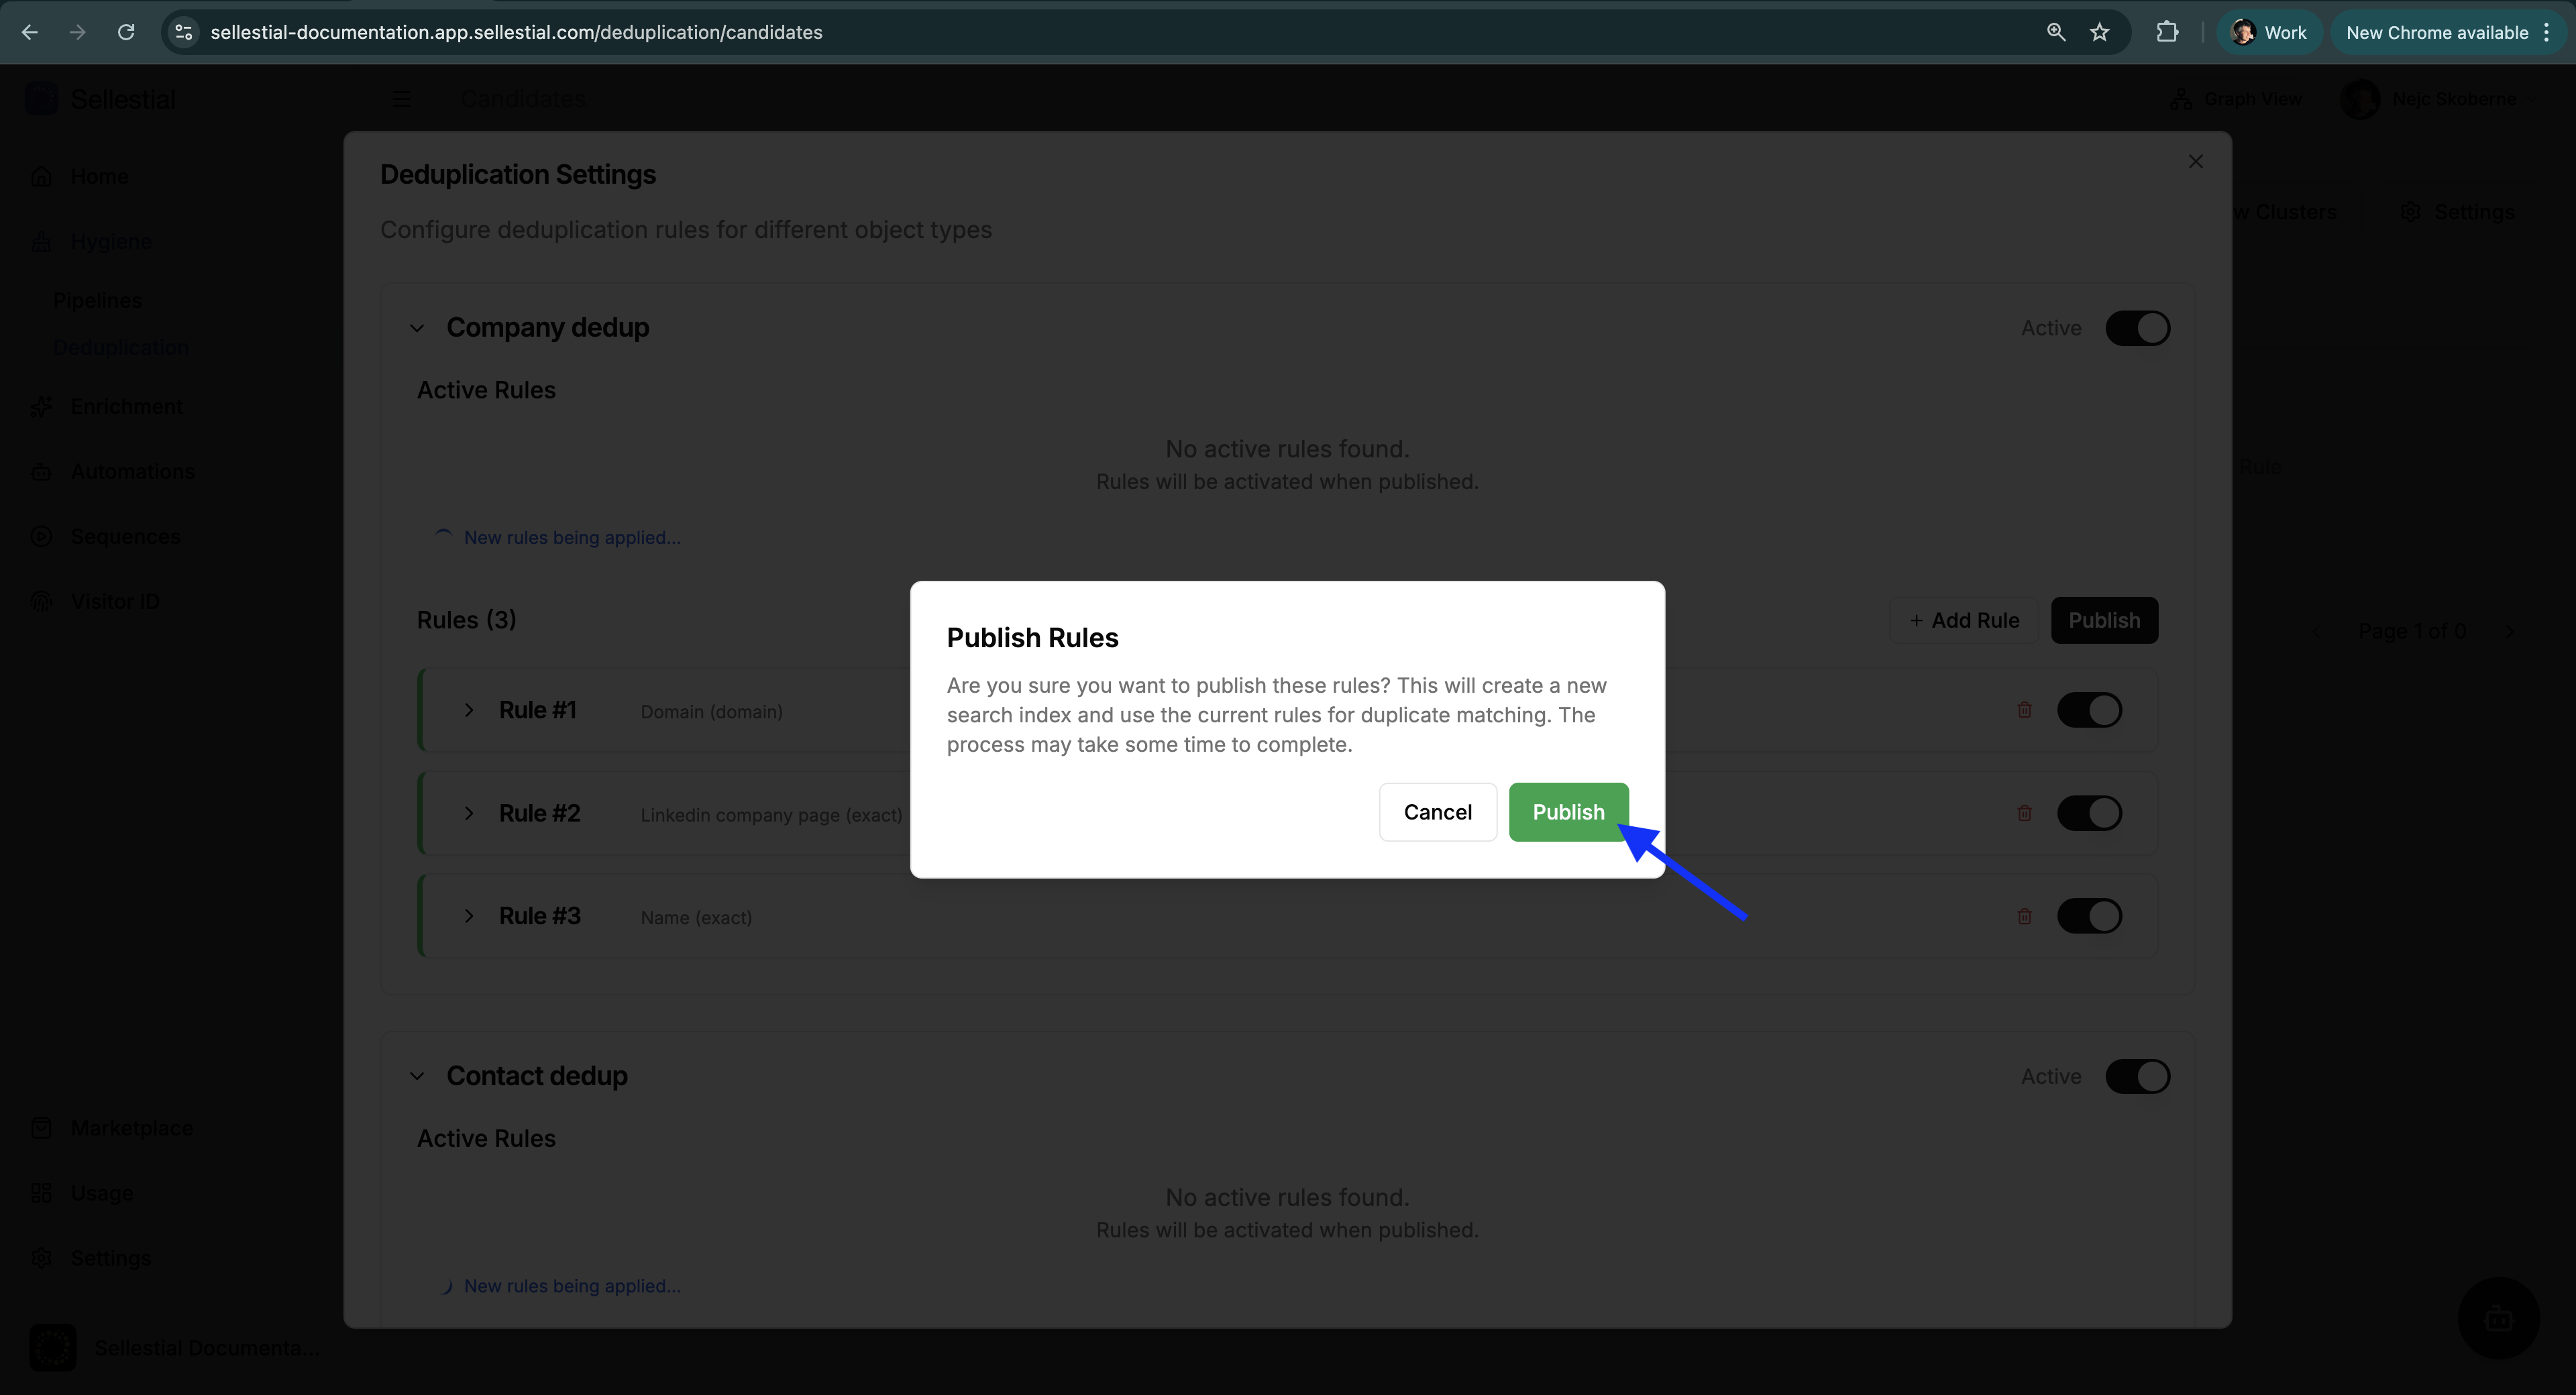The width and height of the screenshot is (2576, 1395).
Task: Expand Rule #1 Domain details
Action: point(469,710)
